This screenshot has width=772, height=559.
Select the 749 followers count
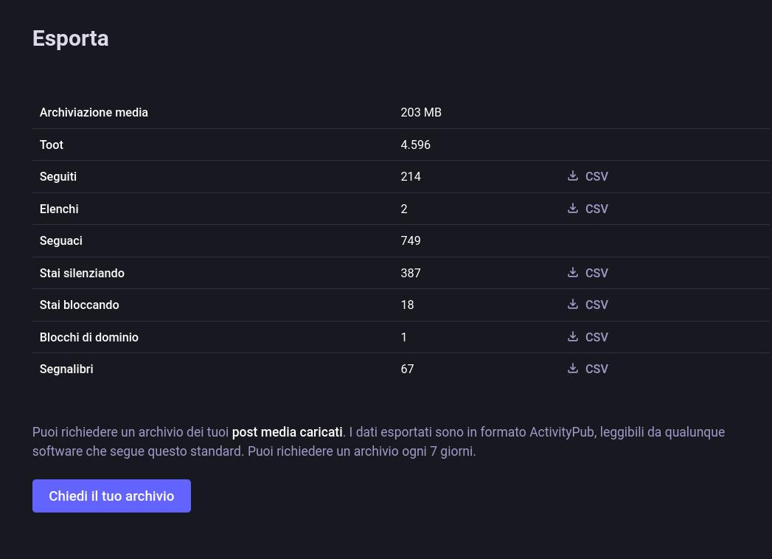point(411,240)
